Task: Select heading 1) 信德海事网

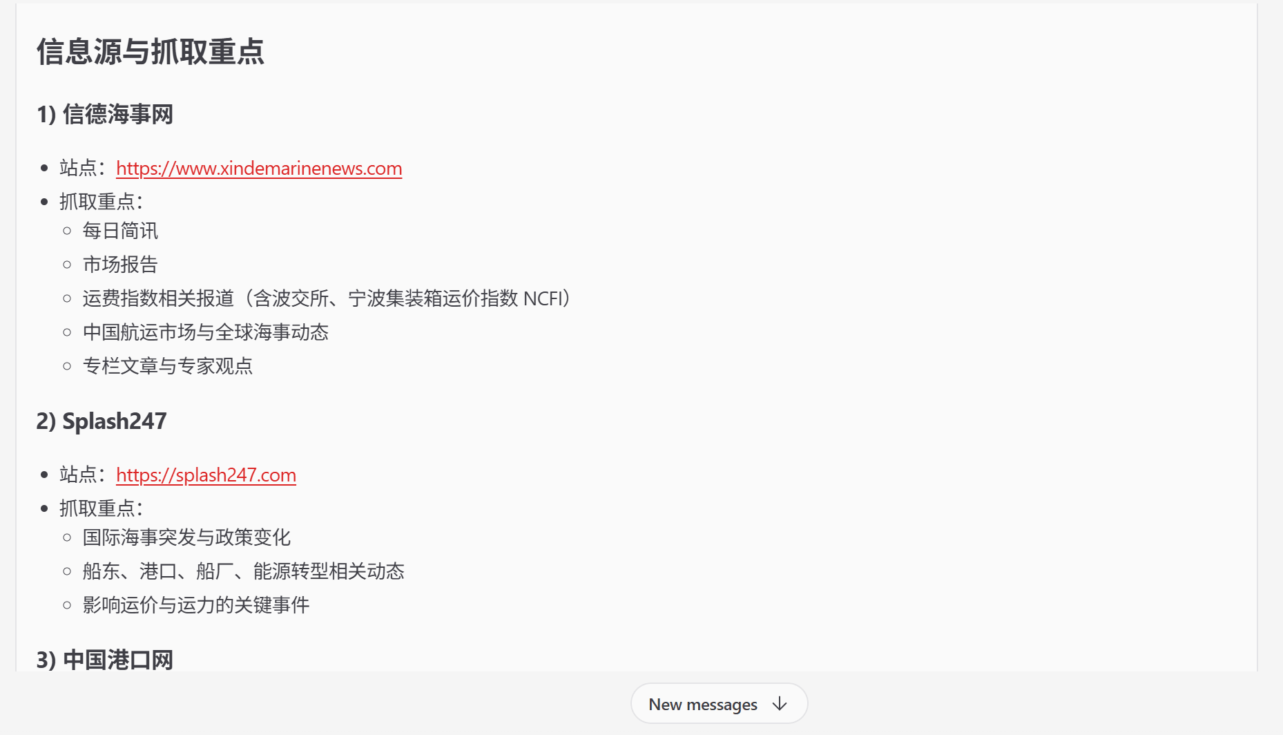Action: (104, 114)
